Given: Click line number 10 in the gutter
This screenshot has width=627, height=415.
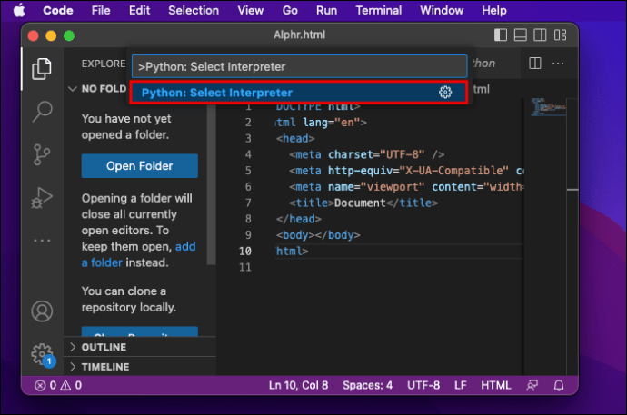Looking at the screenshot, I should [245, 252].
